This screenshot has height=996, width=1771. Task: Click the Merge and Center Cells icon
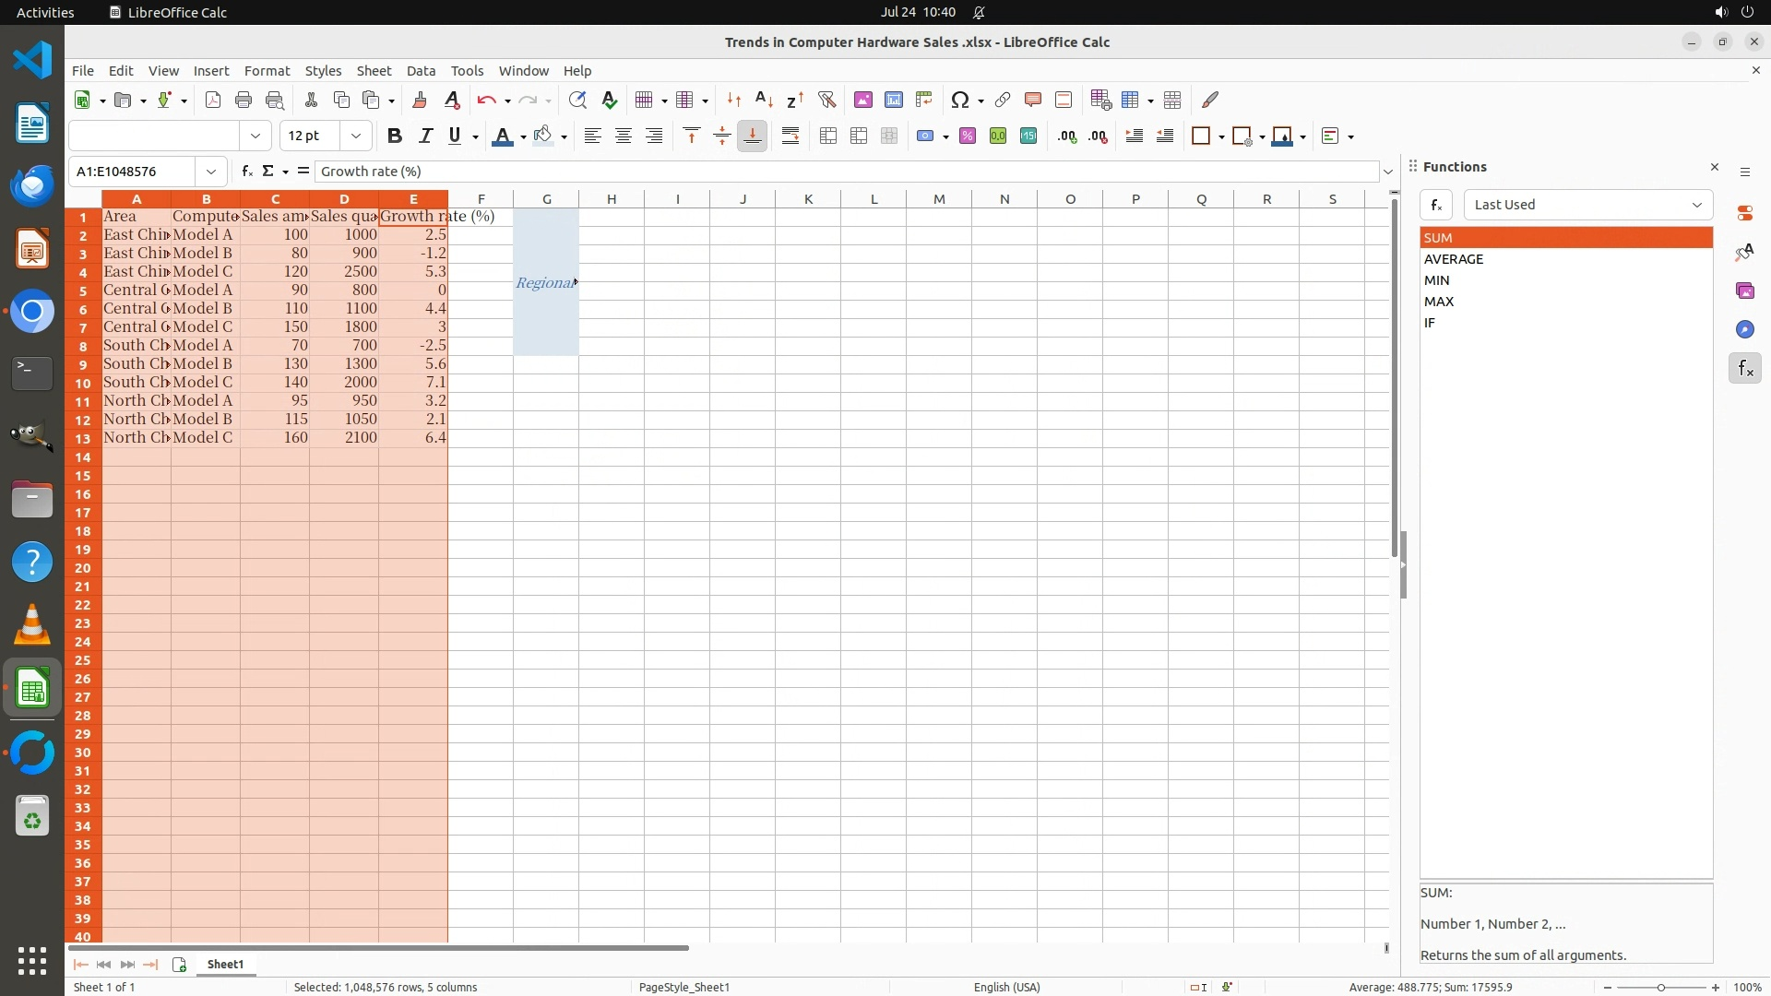point(828,136)
